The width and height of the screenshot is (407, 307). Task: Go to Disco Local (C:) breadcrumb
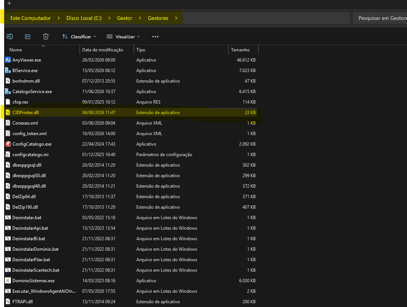coord(84,18)
